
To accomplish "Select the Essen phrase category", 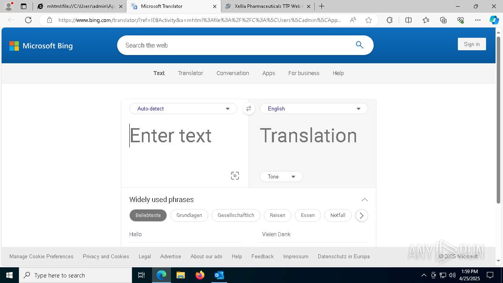I will tap(308, 215).
